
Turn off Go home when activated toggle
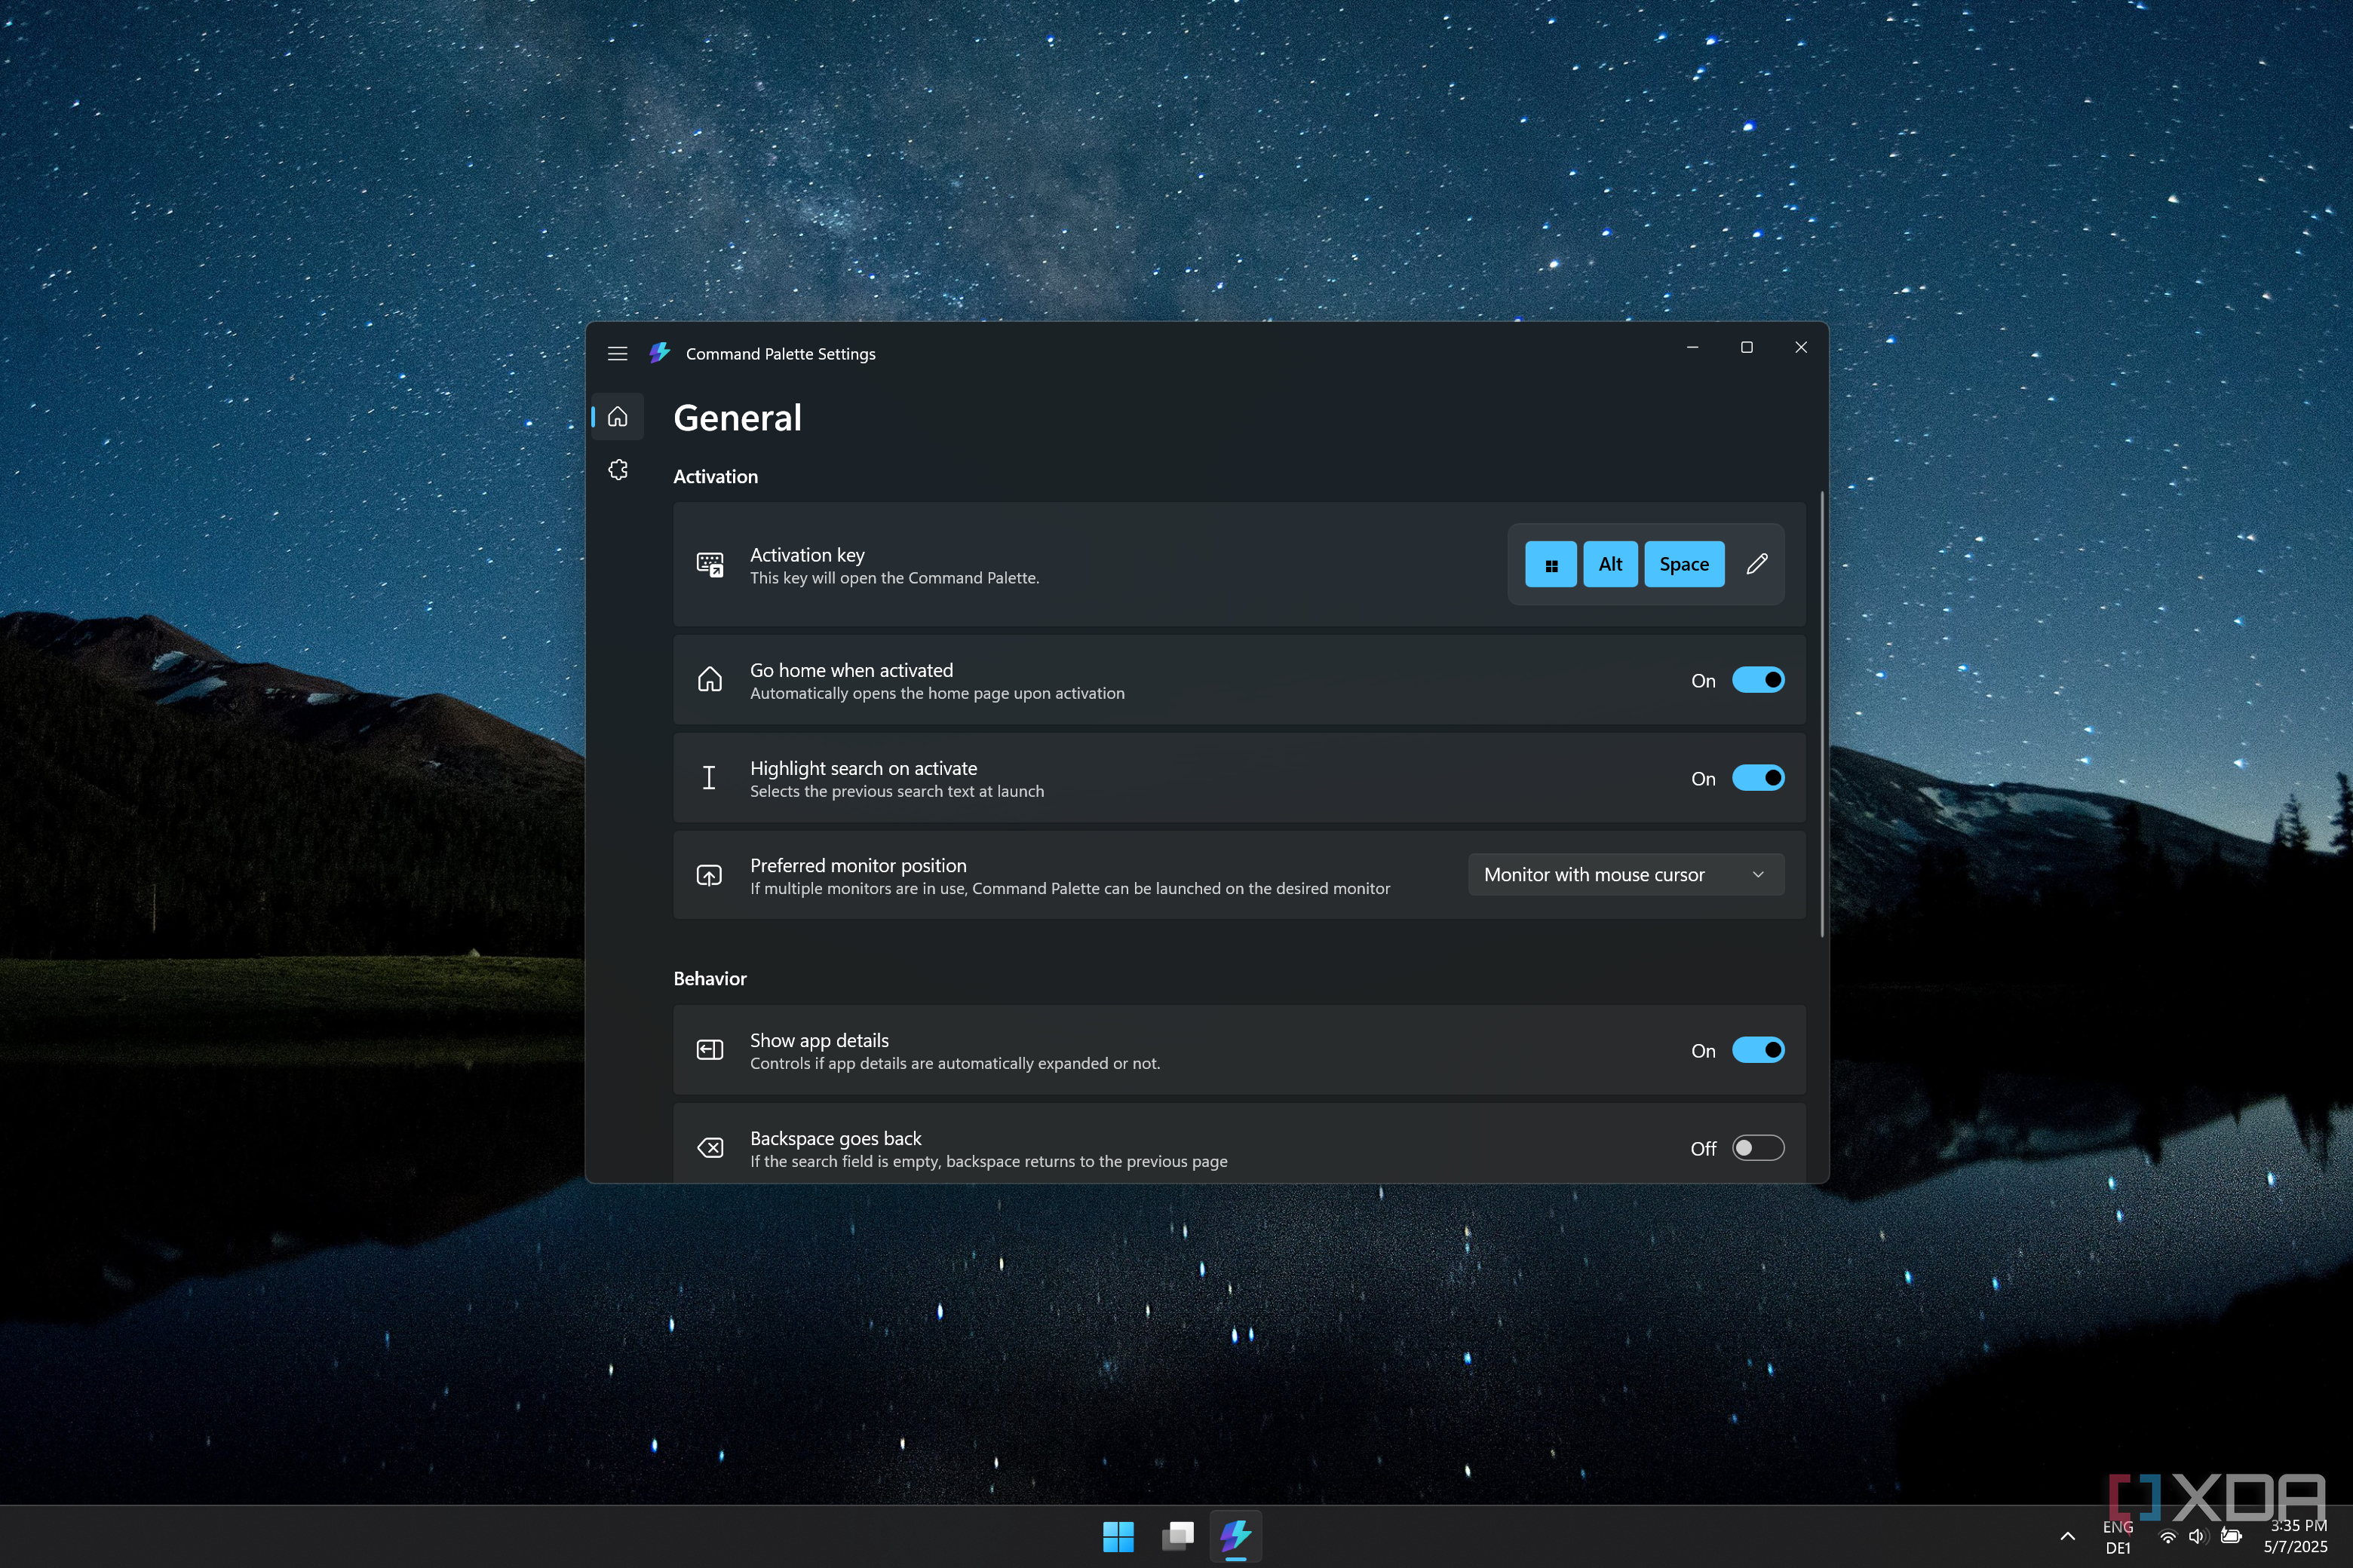[1758, 680]
